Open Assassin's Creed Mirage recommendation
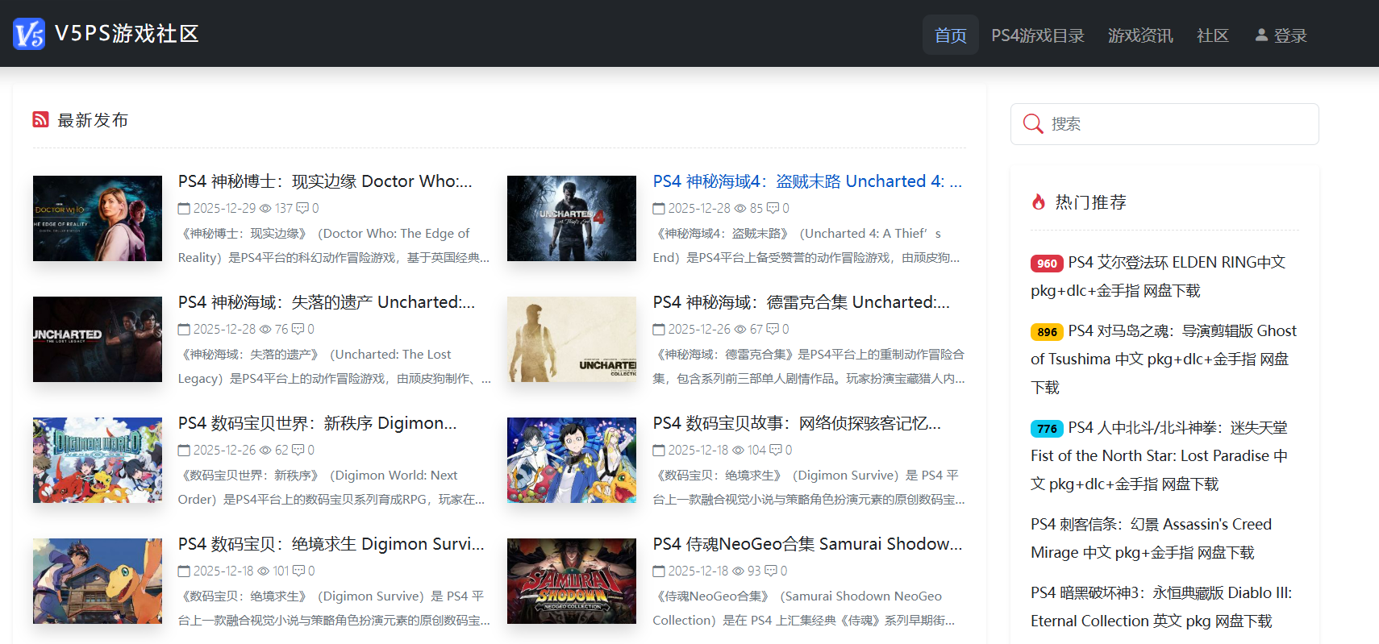The image size is (1379, 644). (1151, 538)
